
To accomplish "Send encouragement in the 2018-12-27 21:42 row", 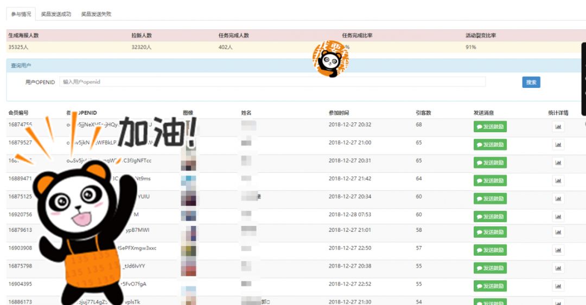I will pyautogui.click(x=490, y=180).
